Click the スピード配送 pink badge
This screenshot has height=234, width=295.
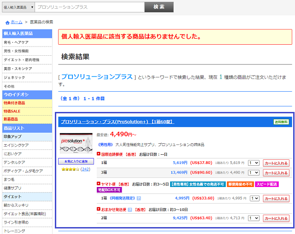coord(266,184)
